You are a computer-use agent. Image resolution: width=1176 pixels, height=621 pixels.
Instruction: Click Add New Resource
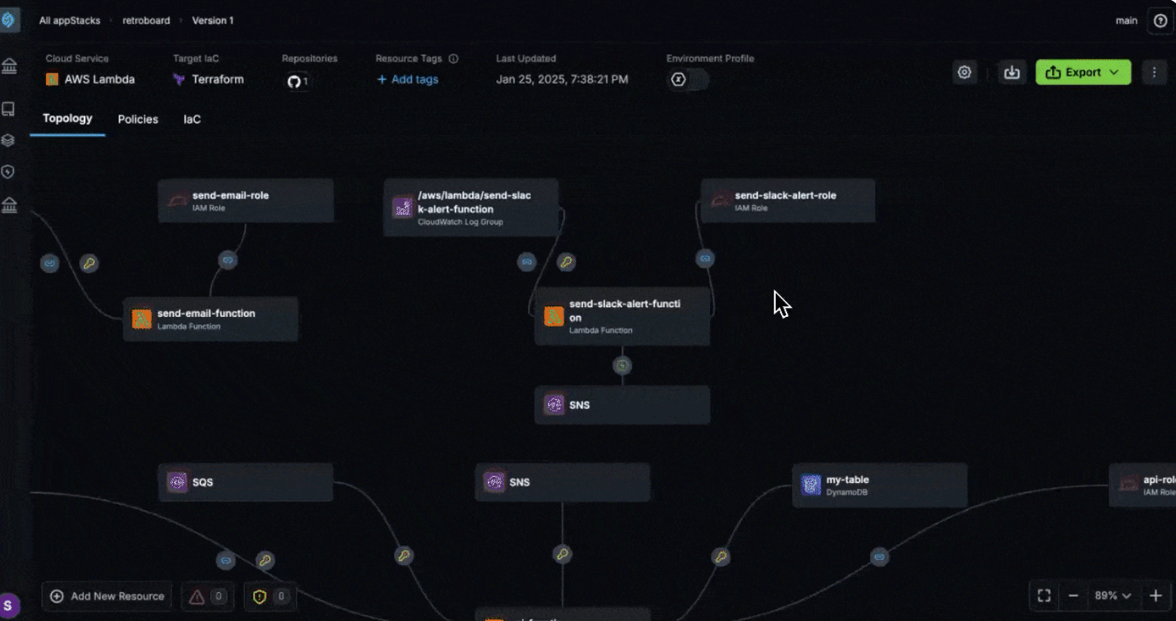pyautogui.click(x=107, y=596)
